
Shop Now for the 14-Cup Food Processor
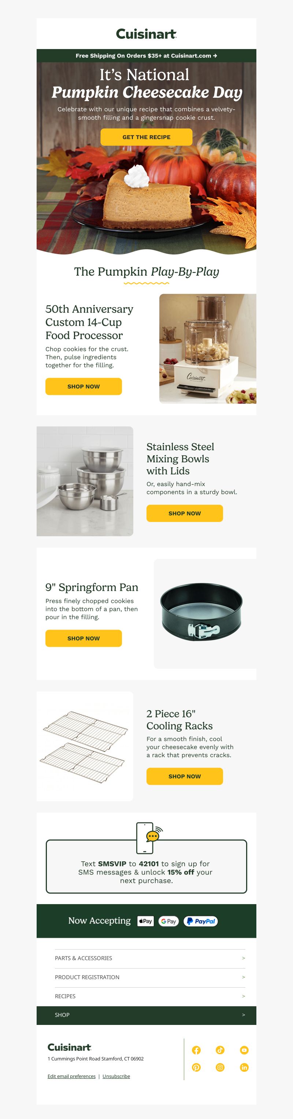[x=84, y=386]
